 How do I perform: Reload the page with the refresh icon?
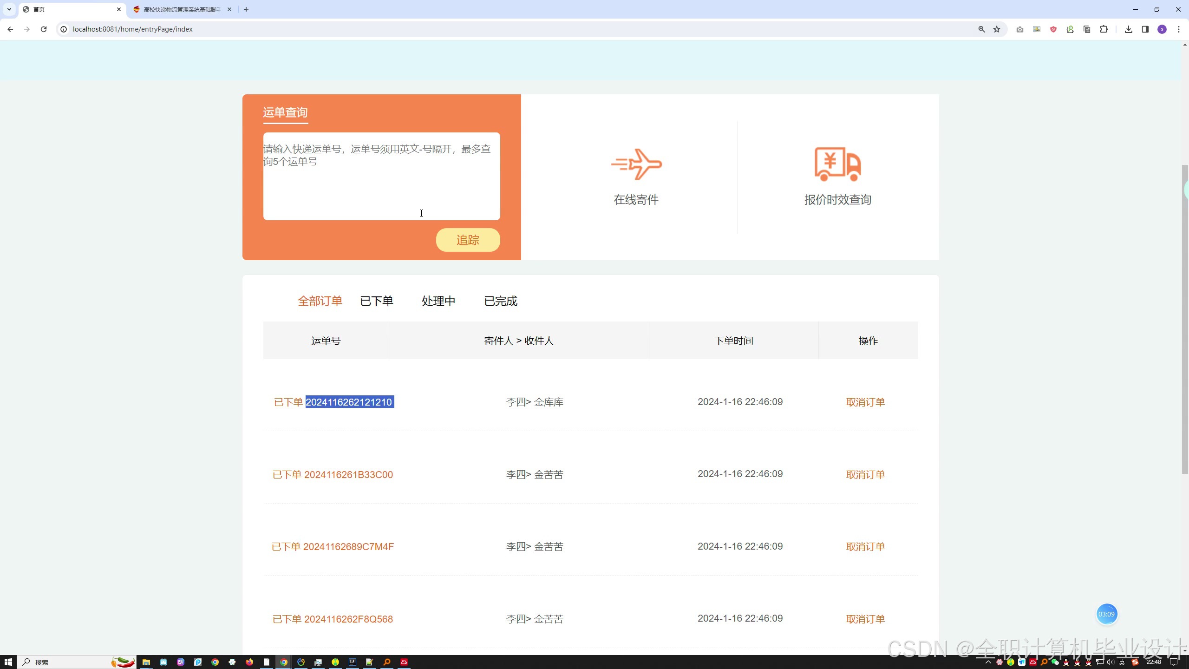tap(44, 29)
